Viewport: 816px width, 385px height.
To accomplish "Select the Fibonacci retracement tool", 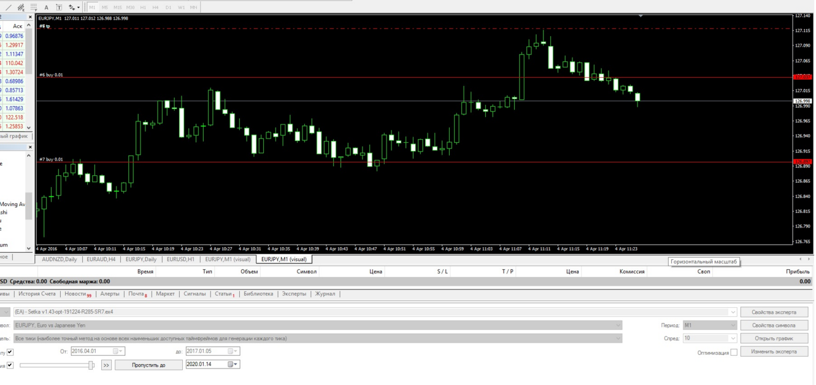I will click(x=34, y=8).
